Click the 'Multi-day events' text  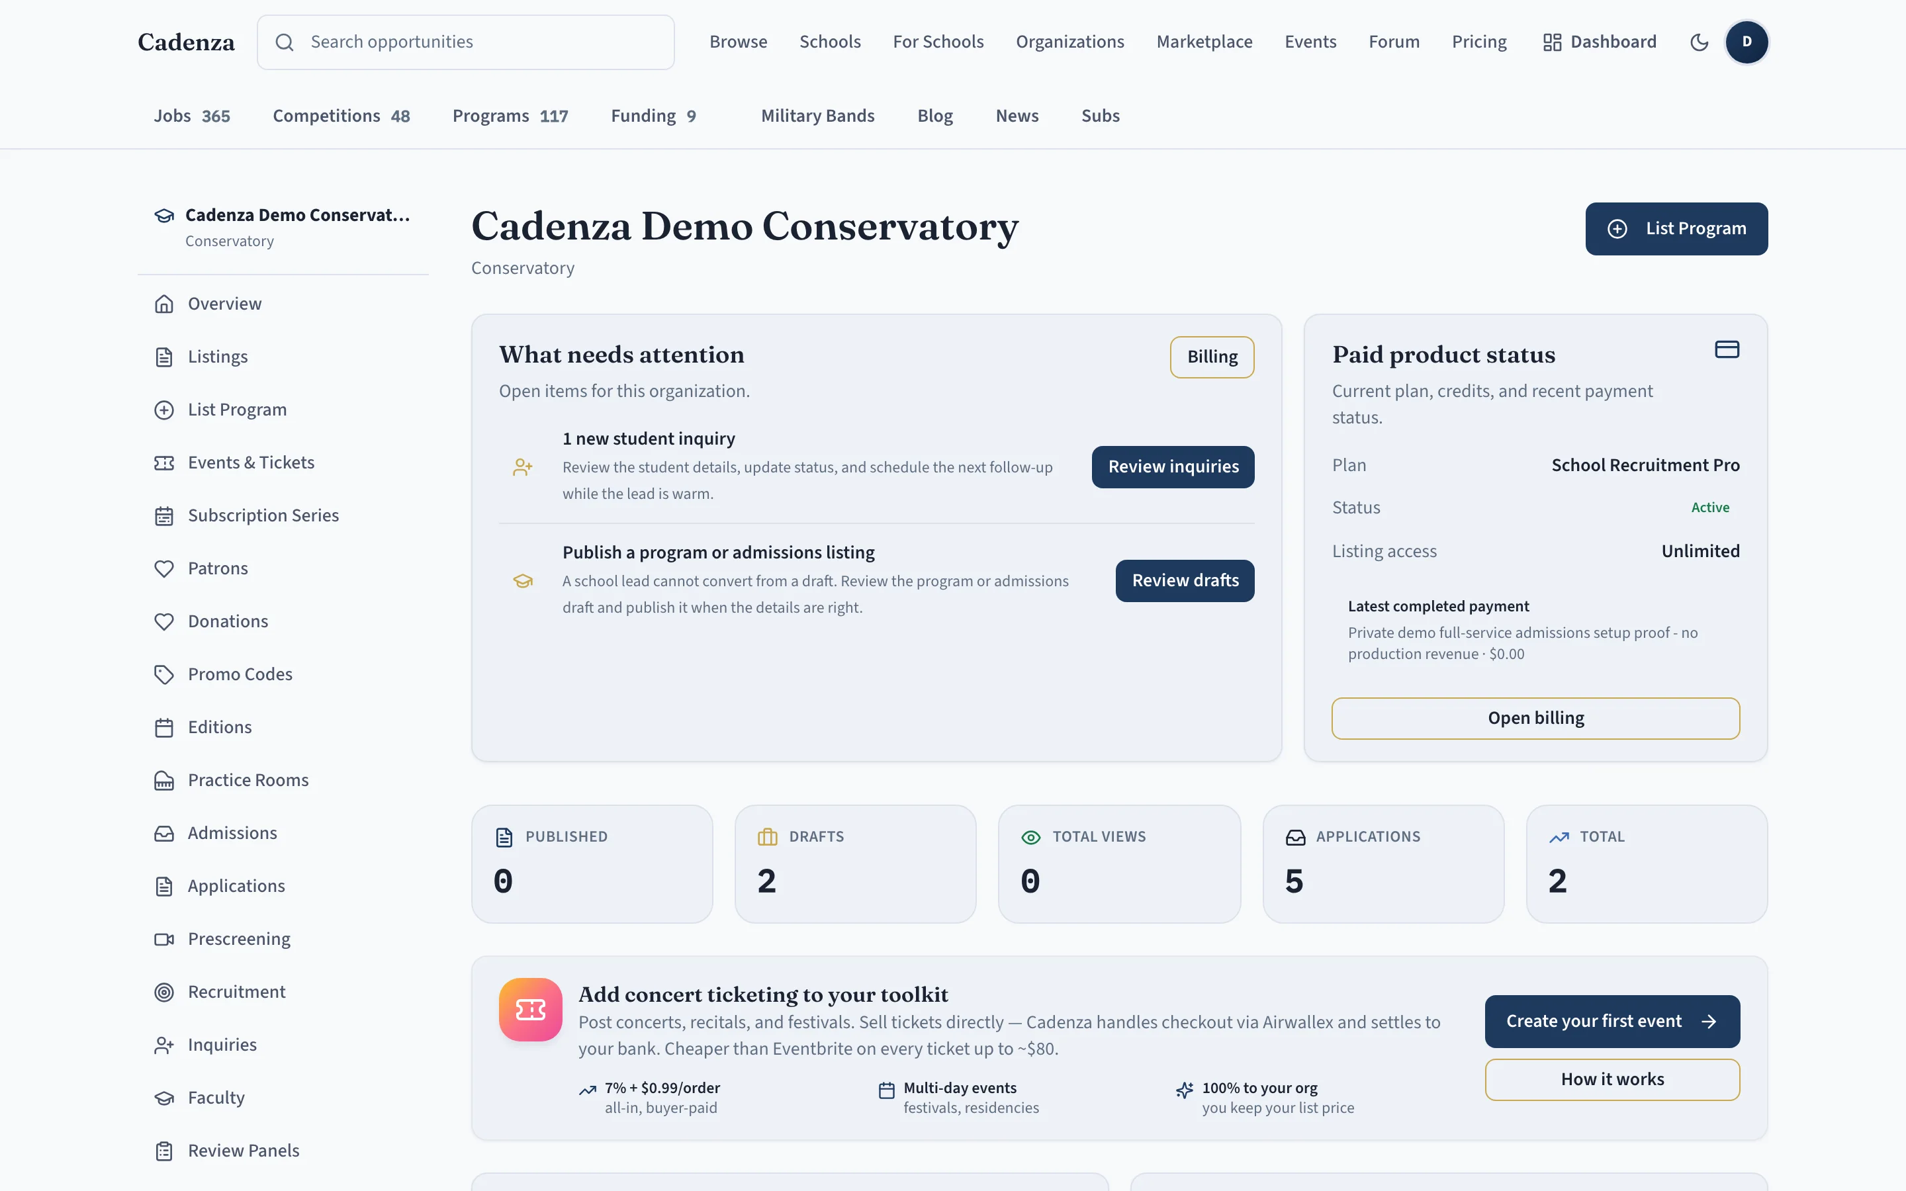click(960, 1088)
